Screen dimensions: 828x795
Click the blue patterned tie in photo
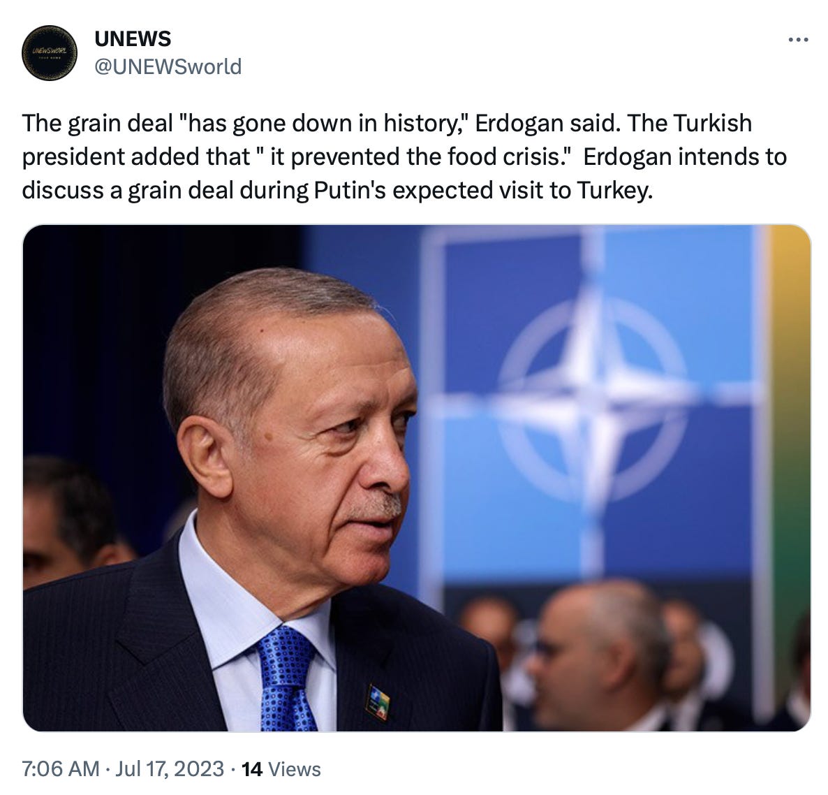click(287, 679)
